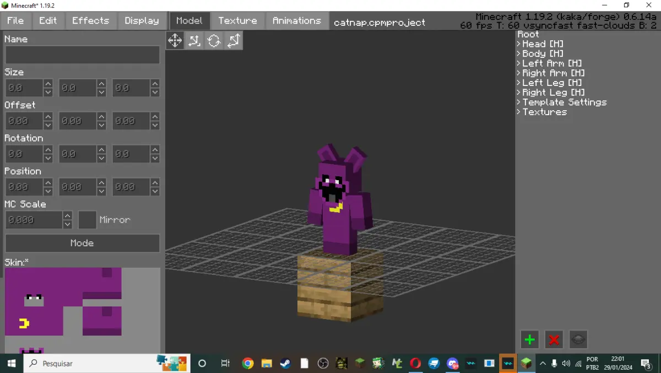The height and width of the screenshot is (373, 661).
Task: Open the Effects menu
Action: [x=90, y=21]
